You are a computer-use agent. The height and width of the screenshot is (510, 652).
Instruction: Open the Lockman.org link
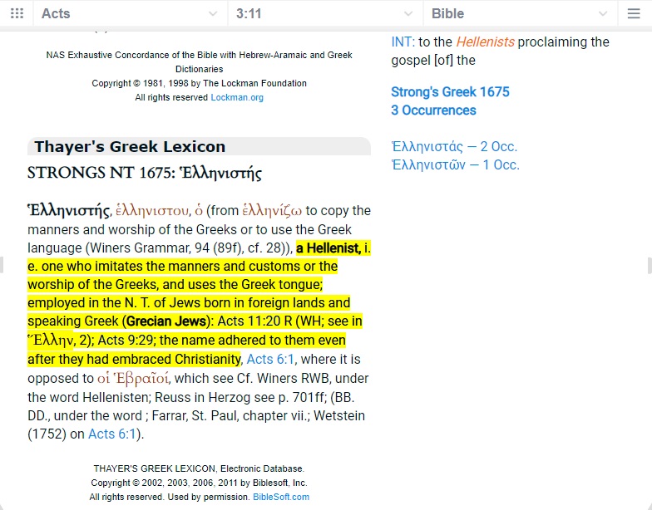point(237,97)
